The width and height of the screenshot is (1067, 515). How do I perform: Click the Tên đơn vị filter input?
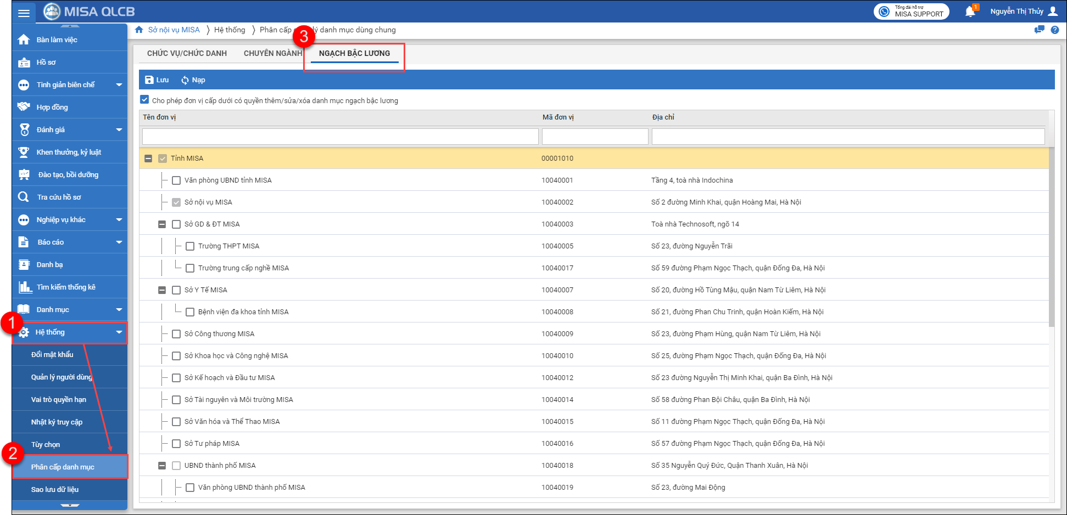340,137
